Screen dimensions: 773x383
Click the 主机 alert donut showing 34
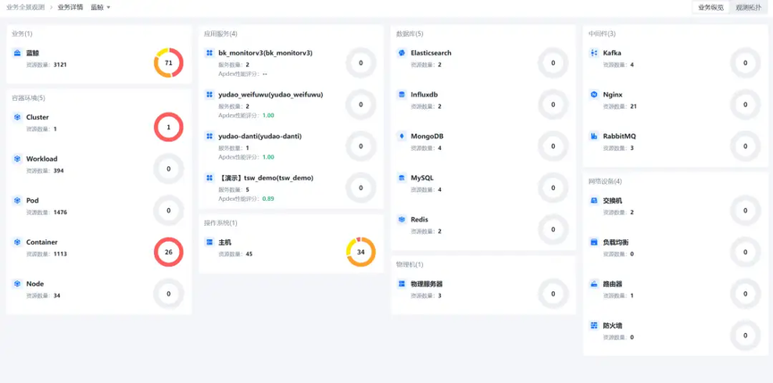pyautogui.click(x=361, y=253)
